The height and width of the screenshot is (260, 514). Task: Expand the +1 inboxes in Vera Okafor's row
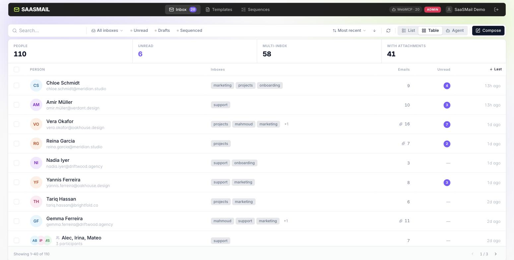286,124
